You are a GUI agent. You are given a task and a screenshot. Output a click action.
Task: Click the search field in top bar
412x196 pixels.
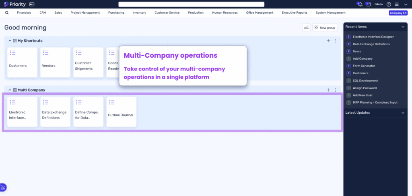coord(191,4)
